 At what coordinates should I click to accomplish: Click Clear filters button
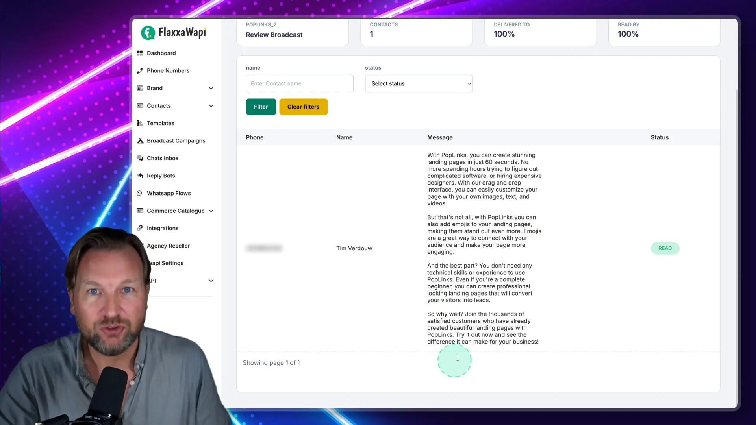[x=303, y=106]
